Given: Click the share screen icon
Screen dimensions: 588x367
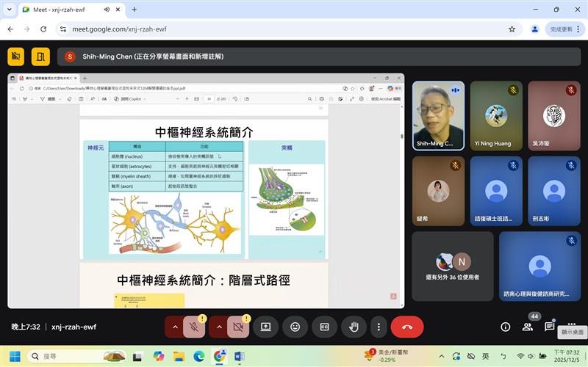Looking at the screenshot, I should [265, 327].
